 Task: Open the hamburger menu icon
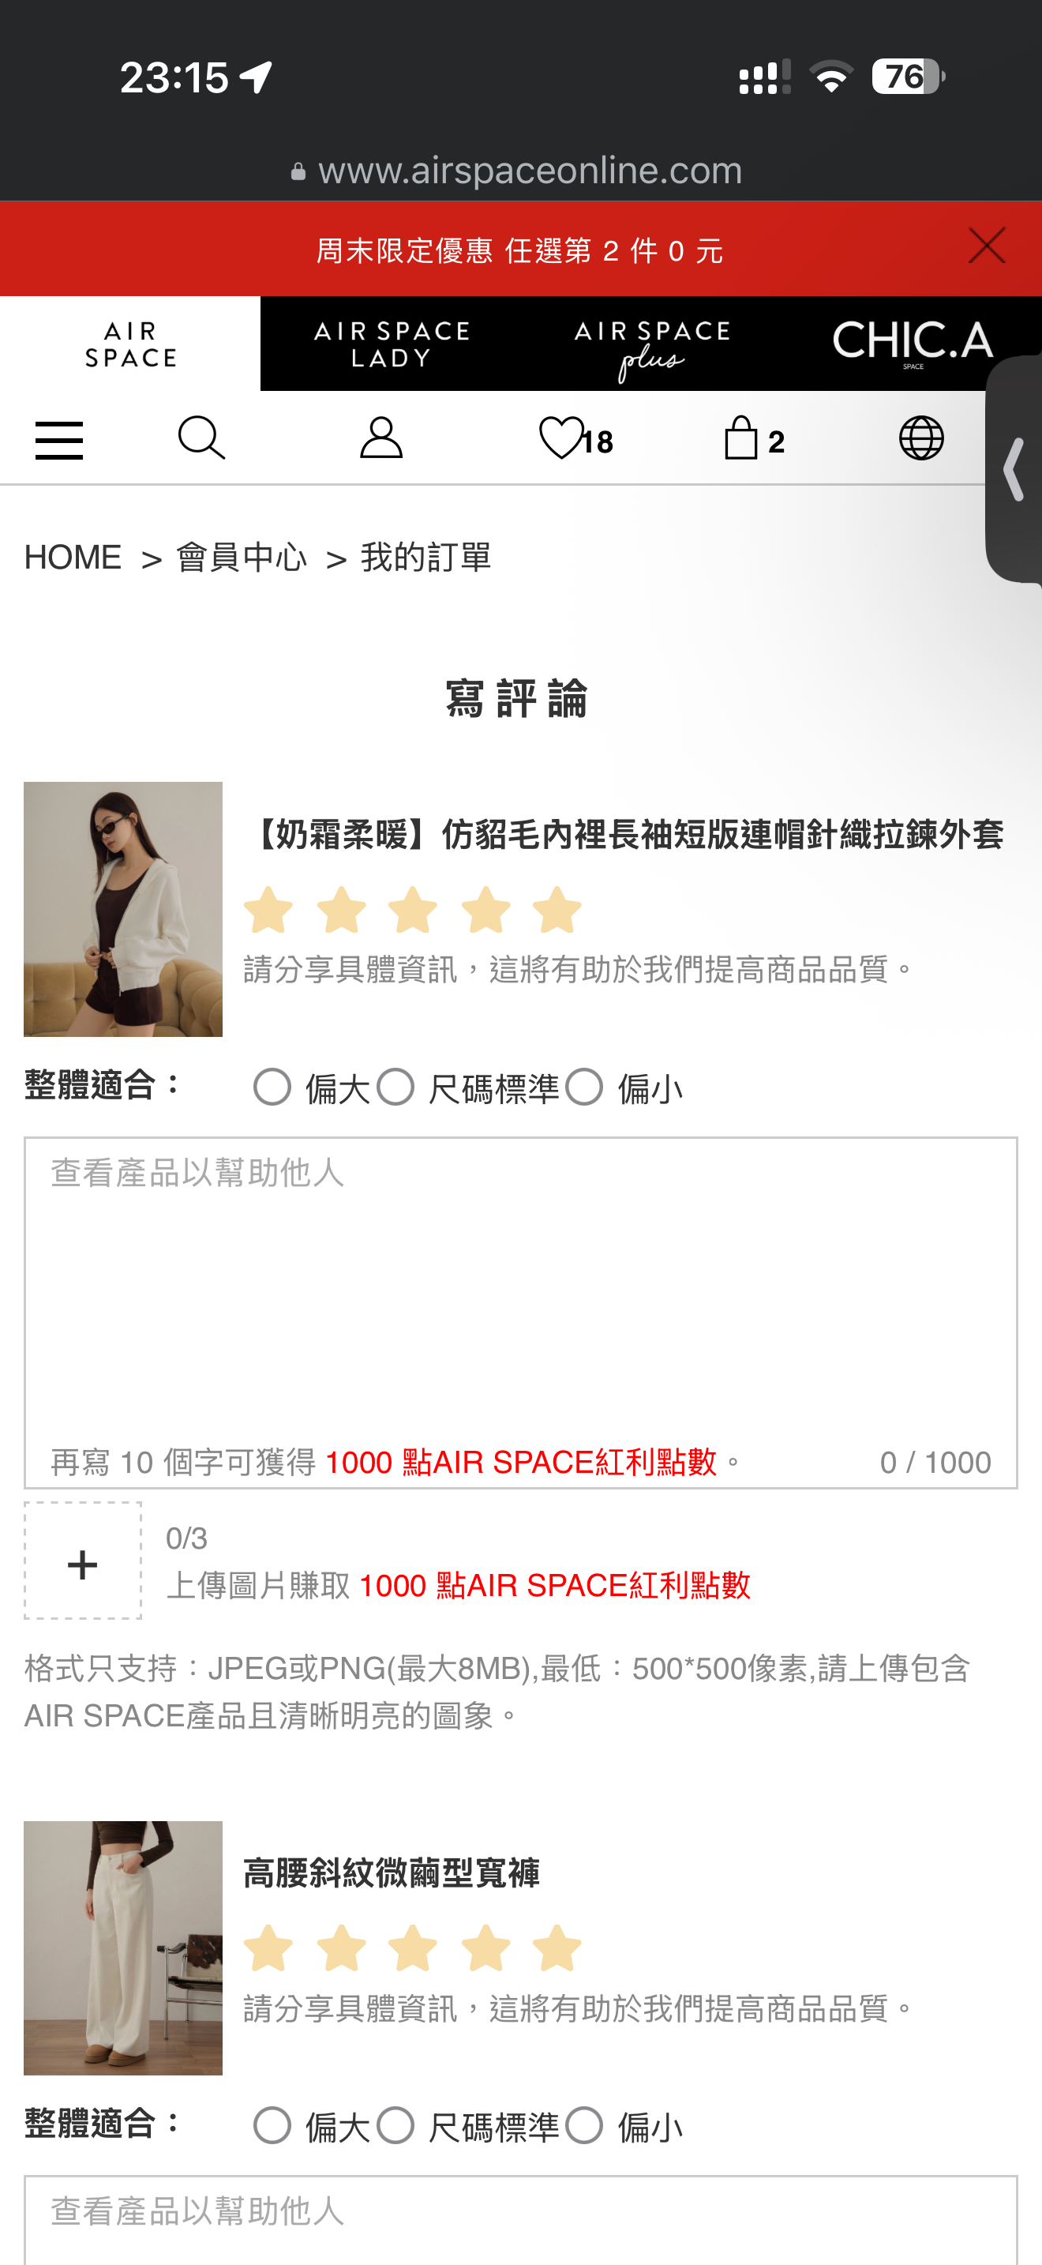point(59,440)
